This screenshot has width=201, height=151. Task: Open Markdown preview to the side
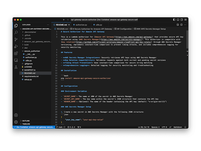click(x=178, y=25)
